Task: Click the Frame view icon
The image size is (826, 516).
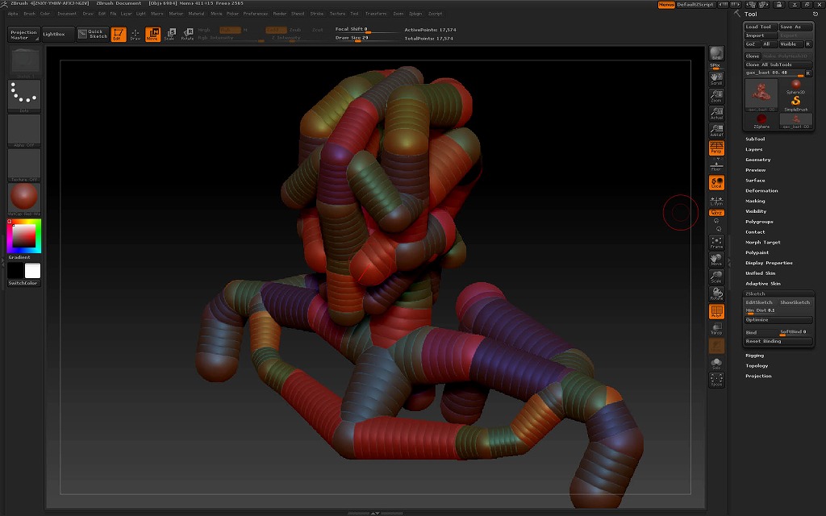Action: click(715, 243)
